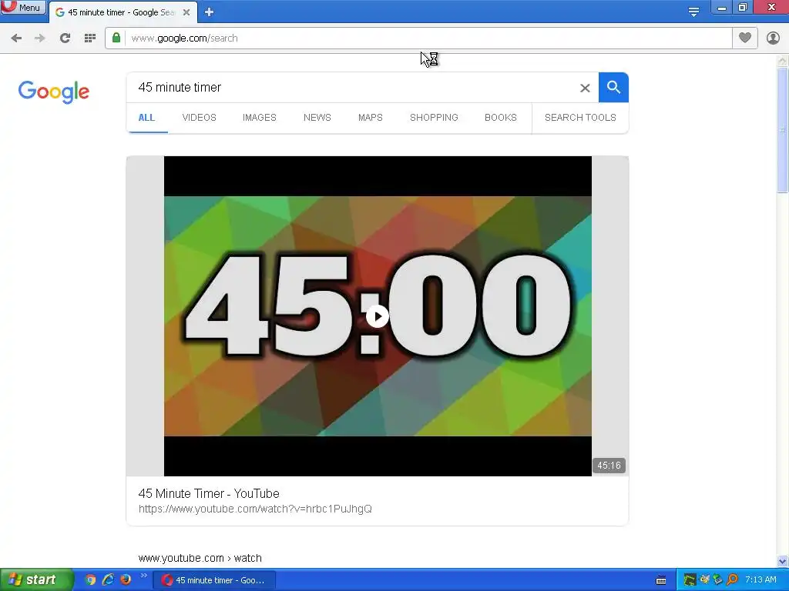Switch to the VIDEOS tab
Image resolution: width=789 pixels, height=591 pixels.
(x=200, y=118)
